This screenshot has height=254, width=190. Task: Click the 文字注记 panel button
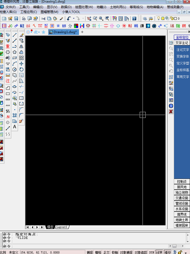182,43
